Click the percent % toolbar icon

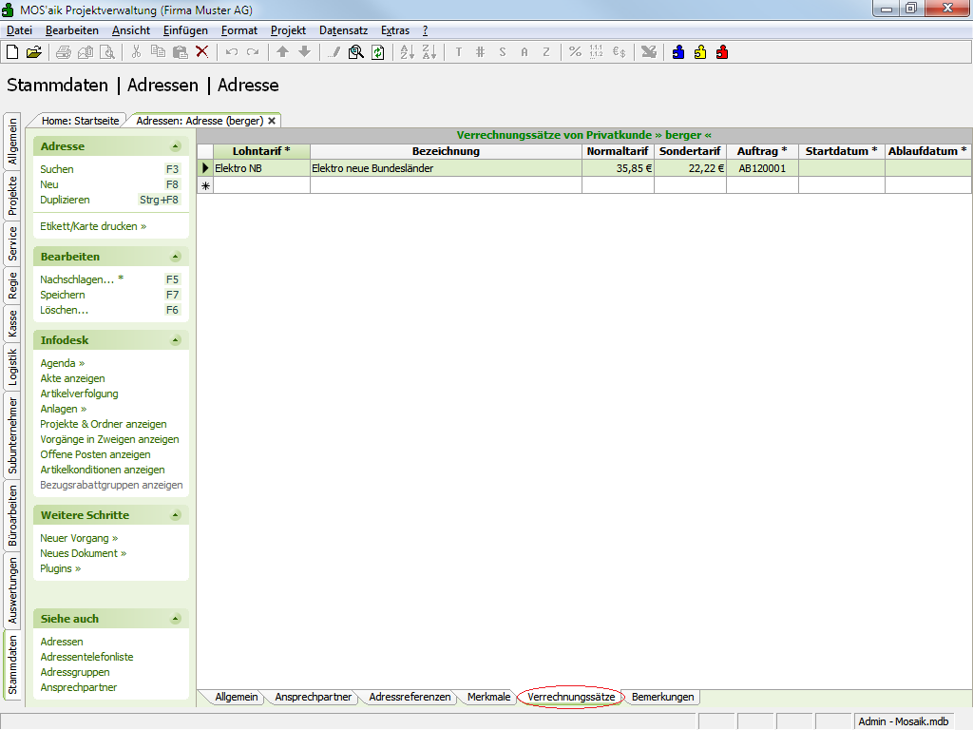(x=575, y=52)
